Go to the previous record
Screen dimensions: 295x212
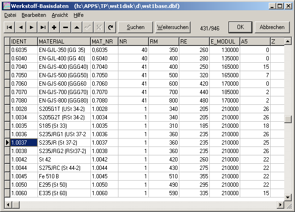pyautogui.click(x=21, y=28)
